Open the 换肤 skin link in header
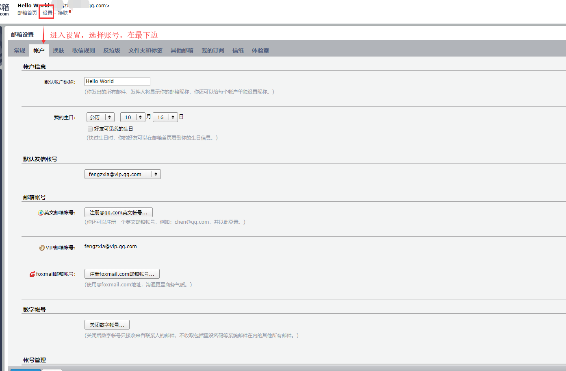Screen dimensions: 566x371 [x=63, y=13]
